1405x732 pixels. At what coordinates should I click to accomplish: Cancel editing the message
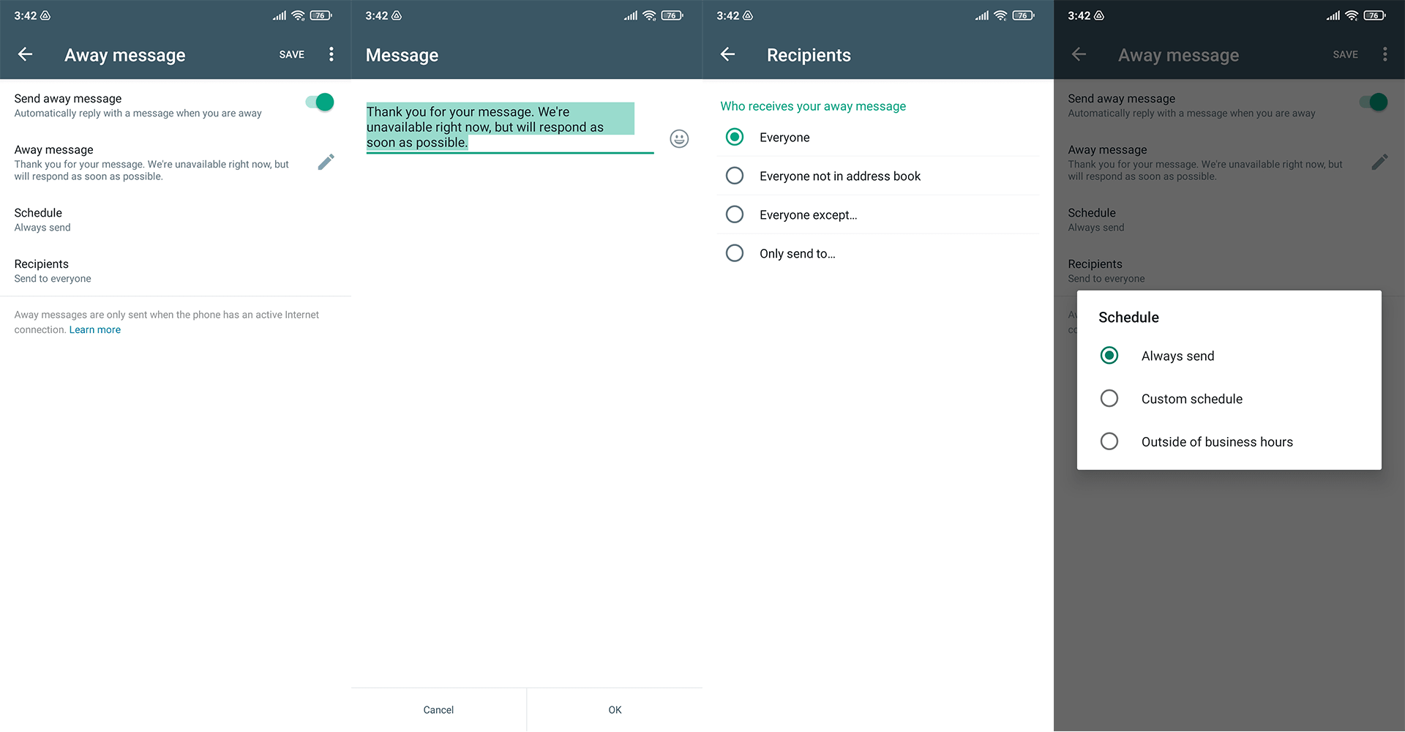point(438,710)
